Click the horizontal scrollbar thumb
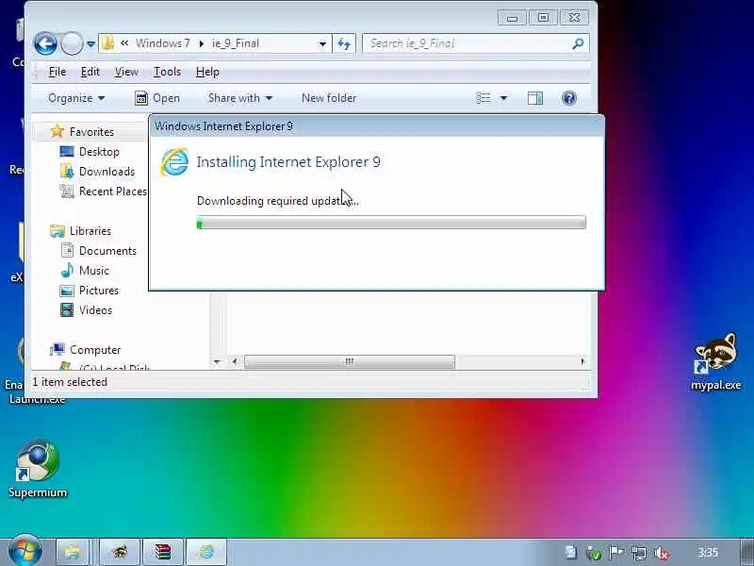Image resolution: width=754 pixels, height=566 pixels. click(349, 361)
